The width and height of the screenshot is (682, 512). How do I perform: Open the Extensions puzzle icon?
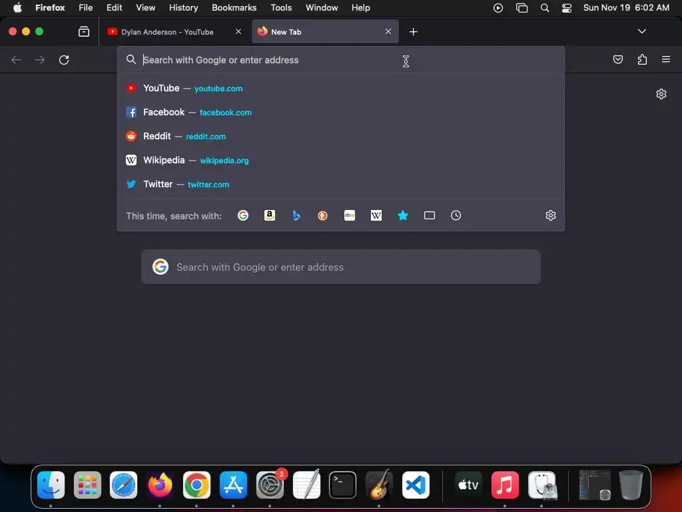tap(642, 59)
